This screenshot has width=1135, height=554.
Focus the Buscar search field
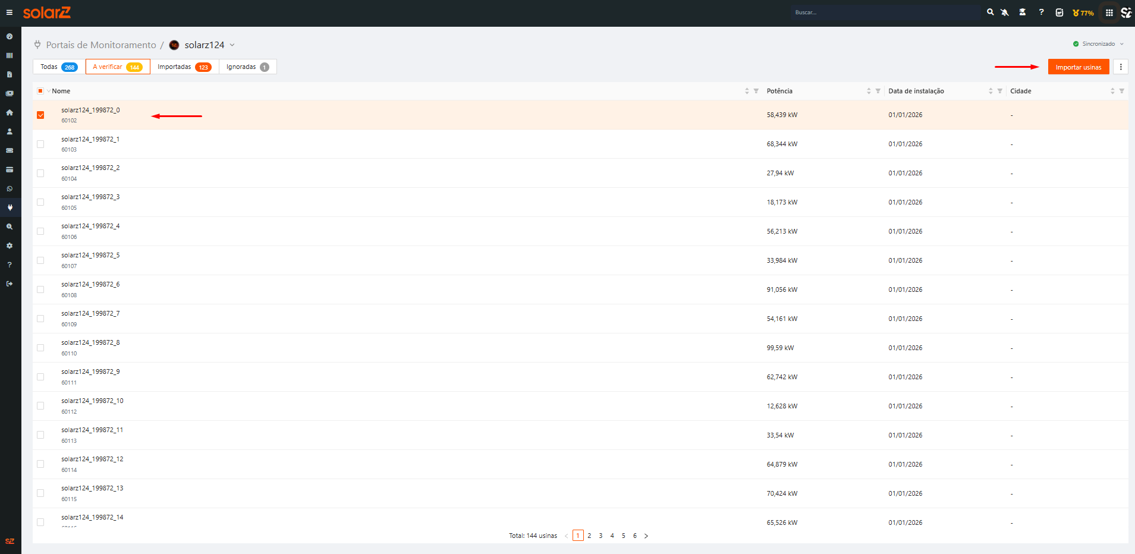pyautogui.click(x=886, y=12)
